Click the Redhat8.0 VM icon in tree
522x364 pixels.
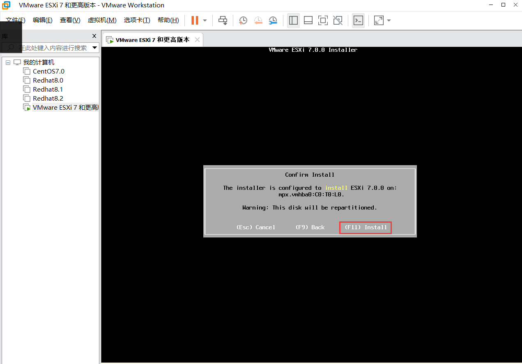click(x=27, y=81)
